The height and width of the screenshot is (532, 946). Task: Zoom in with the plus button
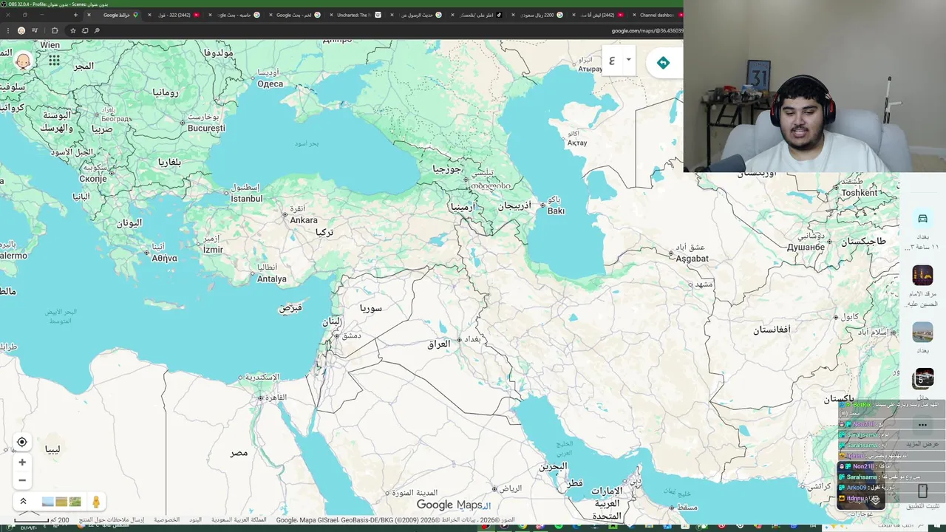22,463
